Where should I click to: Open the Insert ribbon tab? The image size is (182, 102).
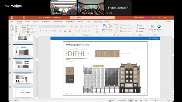(x=27, y=22)
